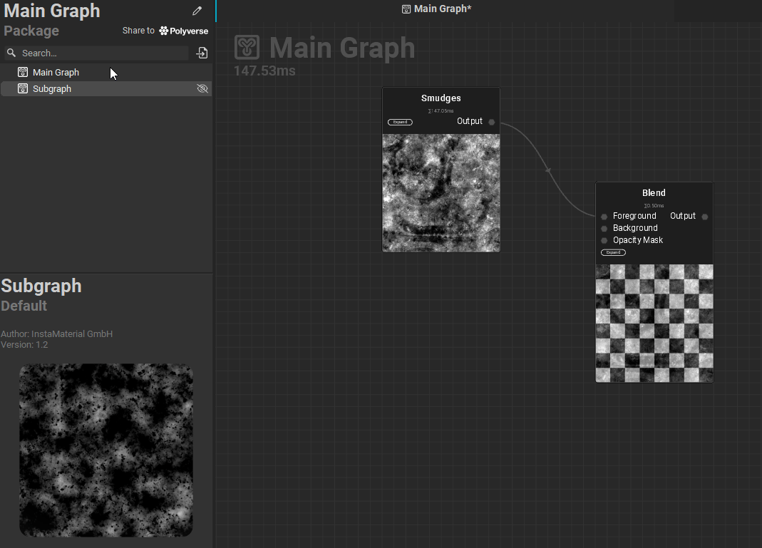Click the Blend Background input socket

pos(604,228)
